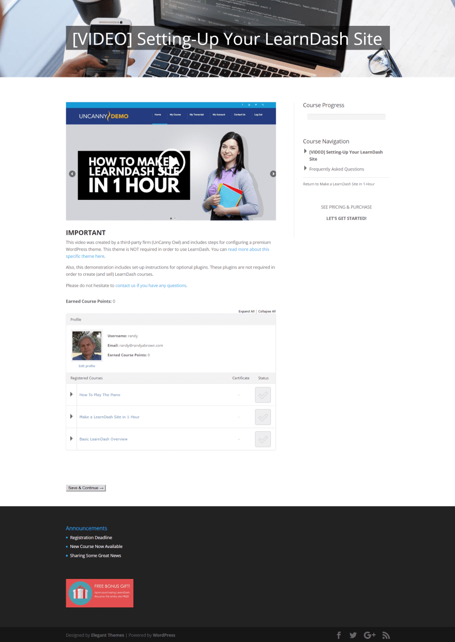Click Collapse All in profile table
The height and width of the screenshot is (642, 455).
coord(267,311)
